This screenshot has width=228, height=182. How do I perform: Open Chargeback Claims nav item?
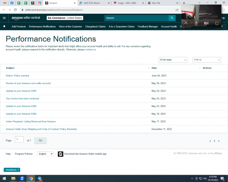coord(95,26)
